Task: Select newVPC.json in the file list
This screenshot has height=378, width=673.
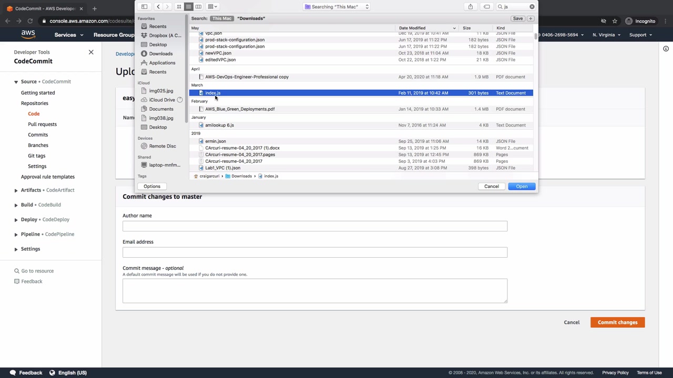Action: click(361, 53)
